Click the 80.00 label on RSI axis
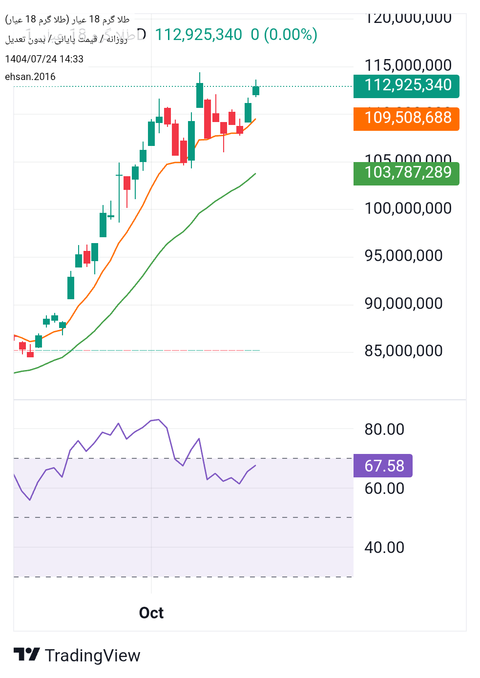The width and height of the screenshot is (480, 678). [384, 430]
